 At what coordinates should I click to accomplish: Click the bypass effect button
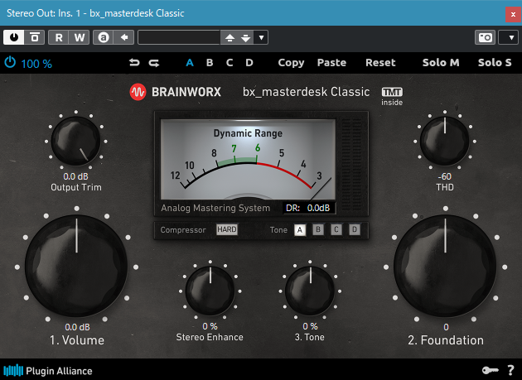[x=35, y=37]
